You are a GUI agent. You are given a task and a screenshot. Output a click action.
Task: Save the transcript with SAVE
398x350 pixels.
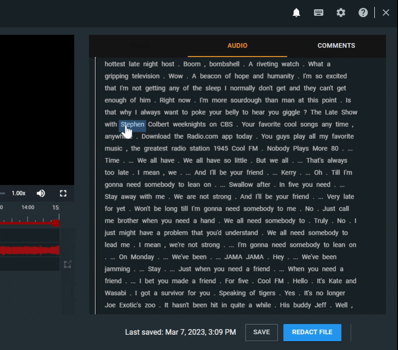[261, 332]
